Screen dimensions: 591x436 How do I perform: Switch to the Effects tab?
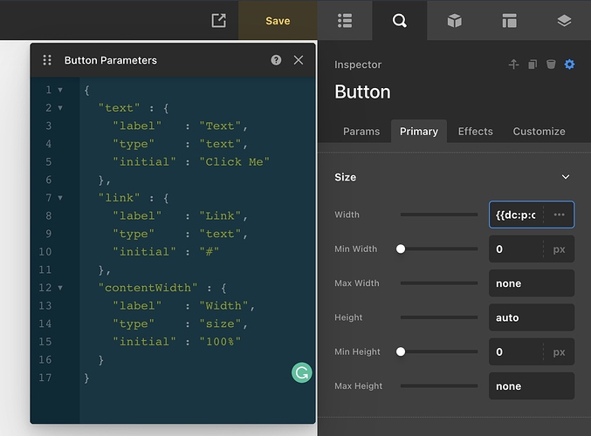[475, 132]
